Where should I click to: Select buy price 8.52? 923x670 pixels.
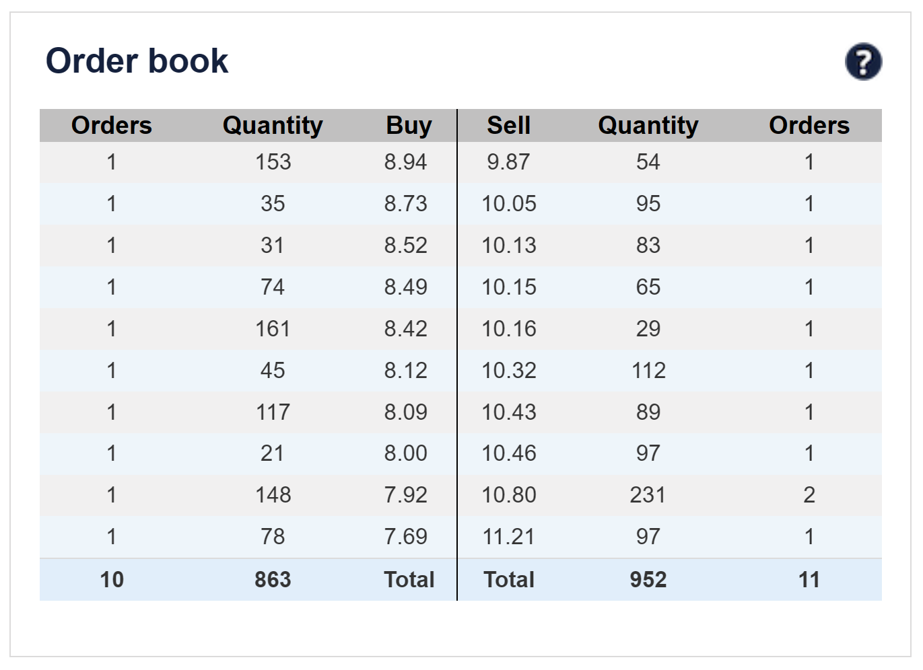(x=405, y=246)
